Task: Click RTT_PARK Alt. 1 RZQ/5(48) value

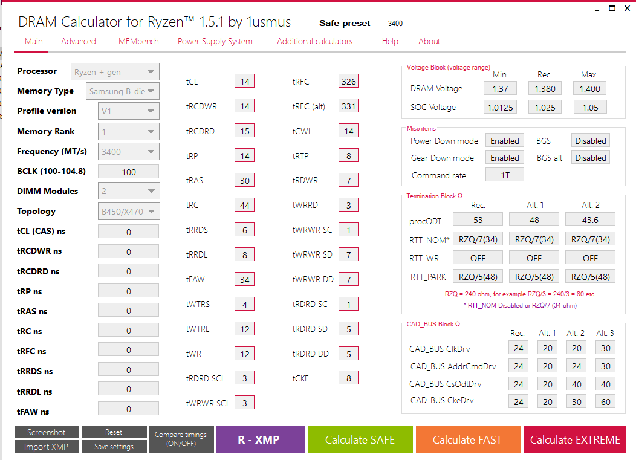Action: coord(534,276)
